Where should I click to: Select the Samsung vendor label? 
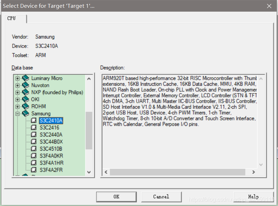tap(41, 114)
